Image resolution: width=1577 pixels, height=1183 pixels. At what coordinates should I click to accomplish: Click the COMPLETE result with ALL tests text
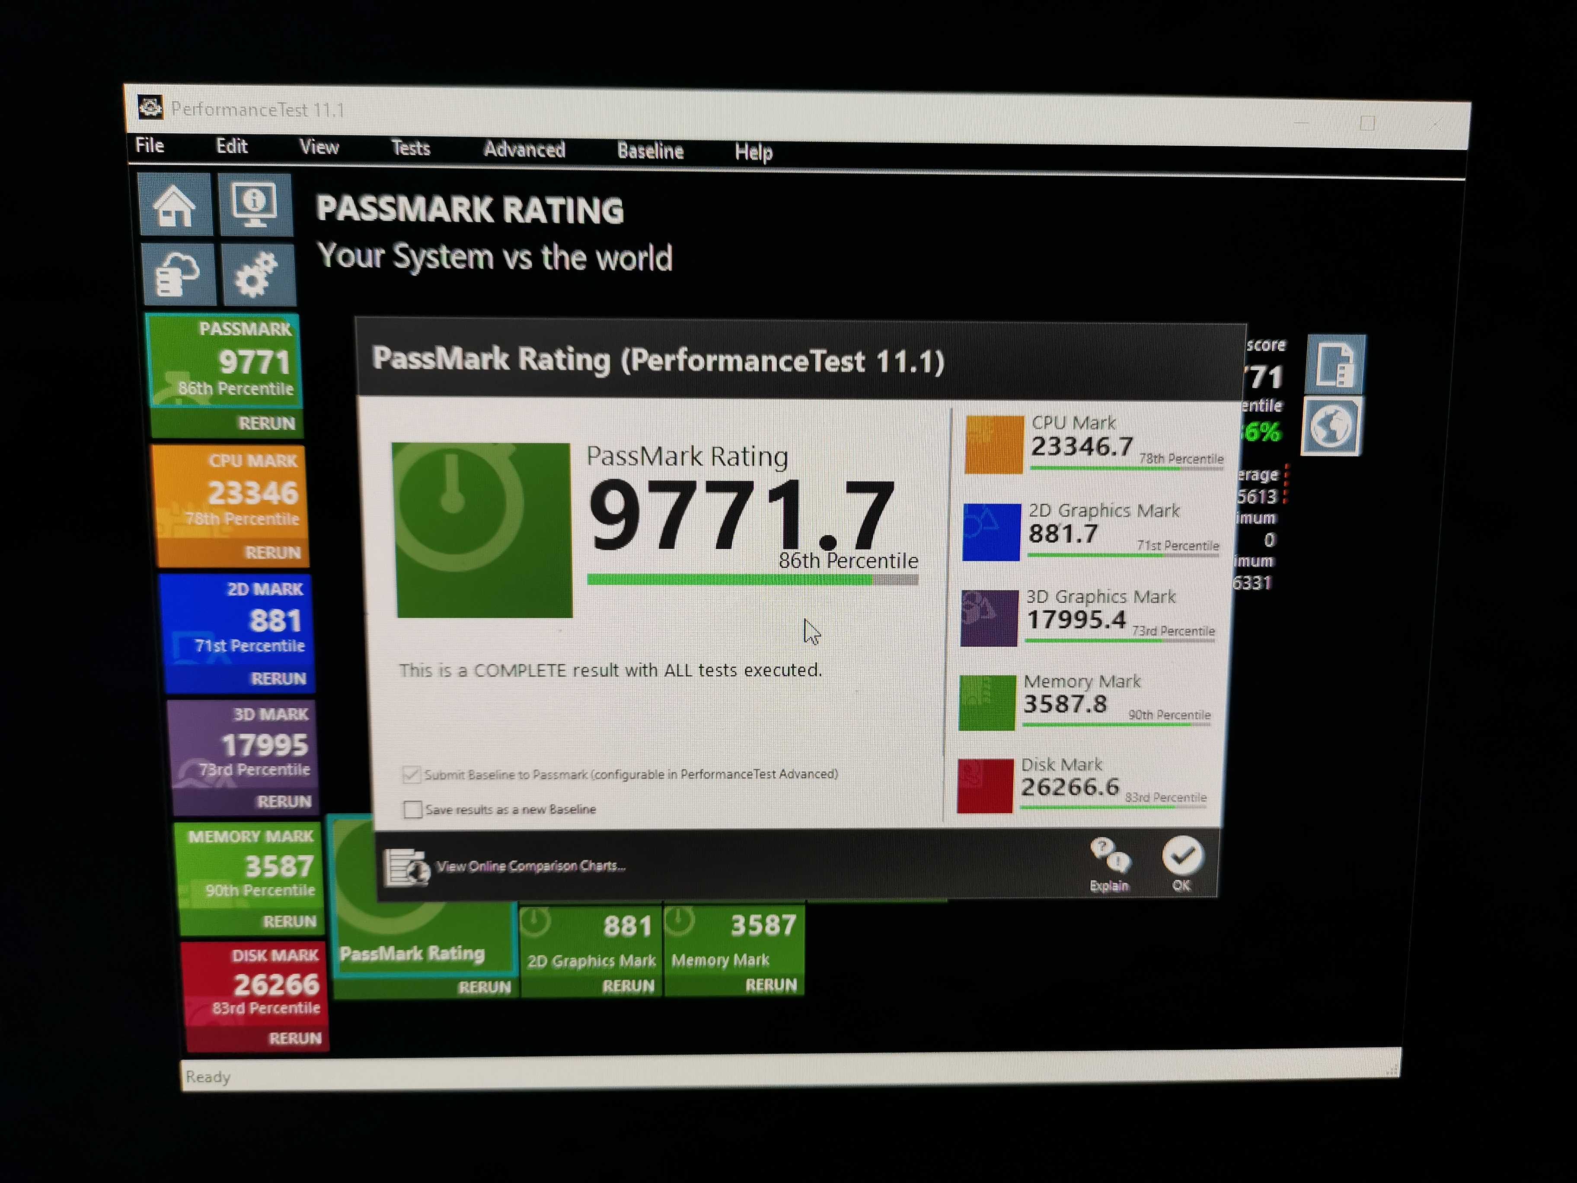[610, 670]
